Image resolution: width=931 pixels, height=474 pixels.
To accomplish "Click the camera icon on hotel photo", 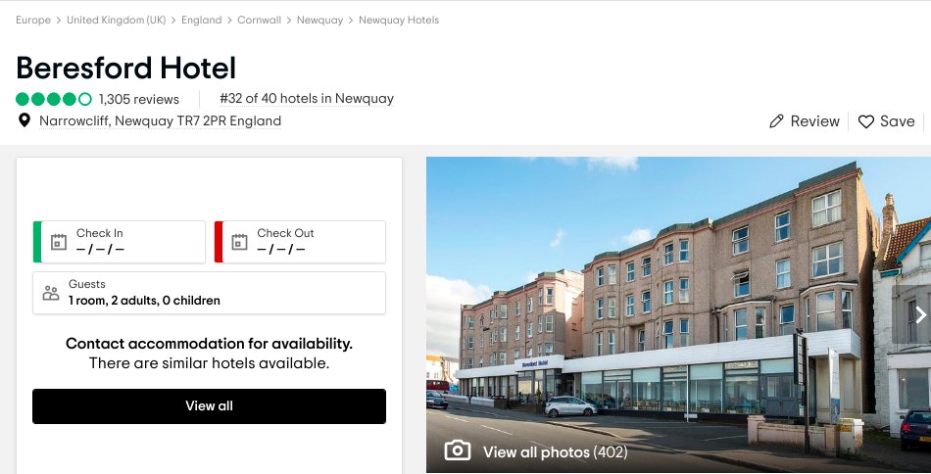I will point(458,450).
